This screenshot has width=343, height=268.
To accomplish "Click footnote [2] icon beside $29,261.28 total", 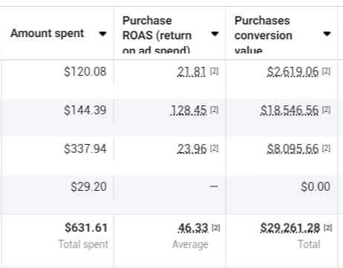I will pyautogui.click(x=328, y=228).
